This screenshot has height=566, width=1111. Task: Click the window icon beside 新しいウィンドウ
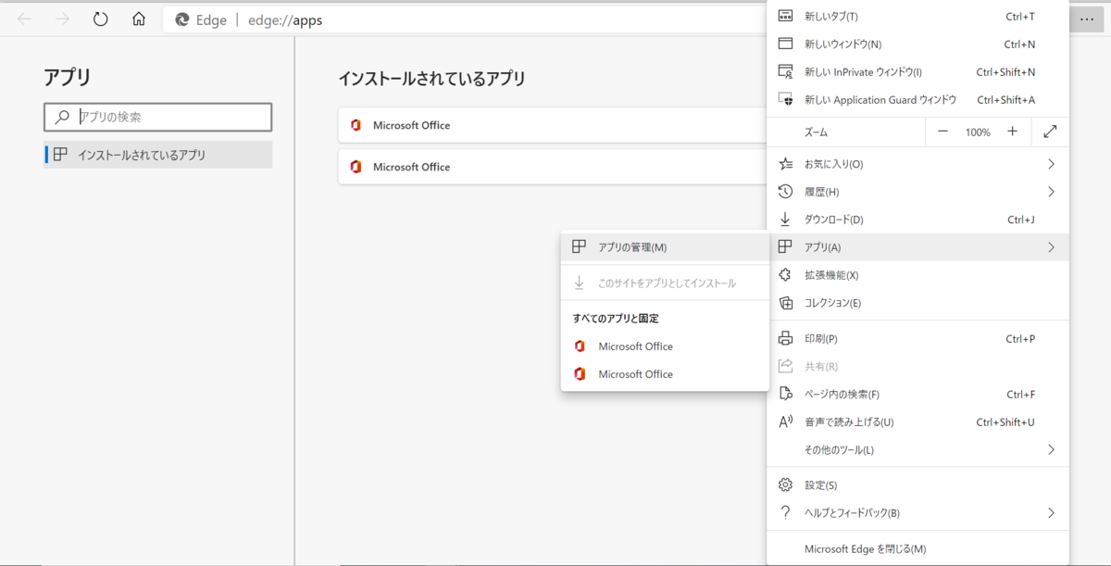pos(785,44)
